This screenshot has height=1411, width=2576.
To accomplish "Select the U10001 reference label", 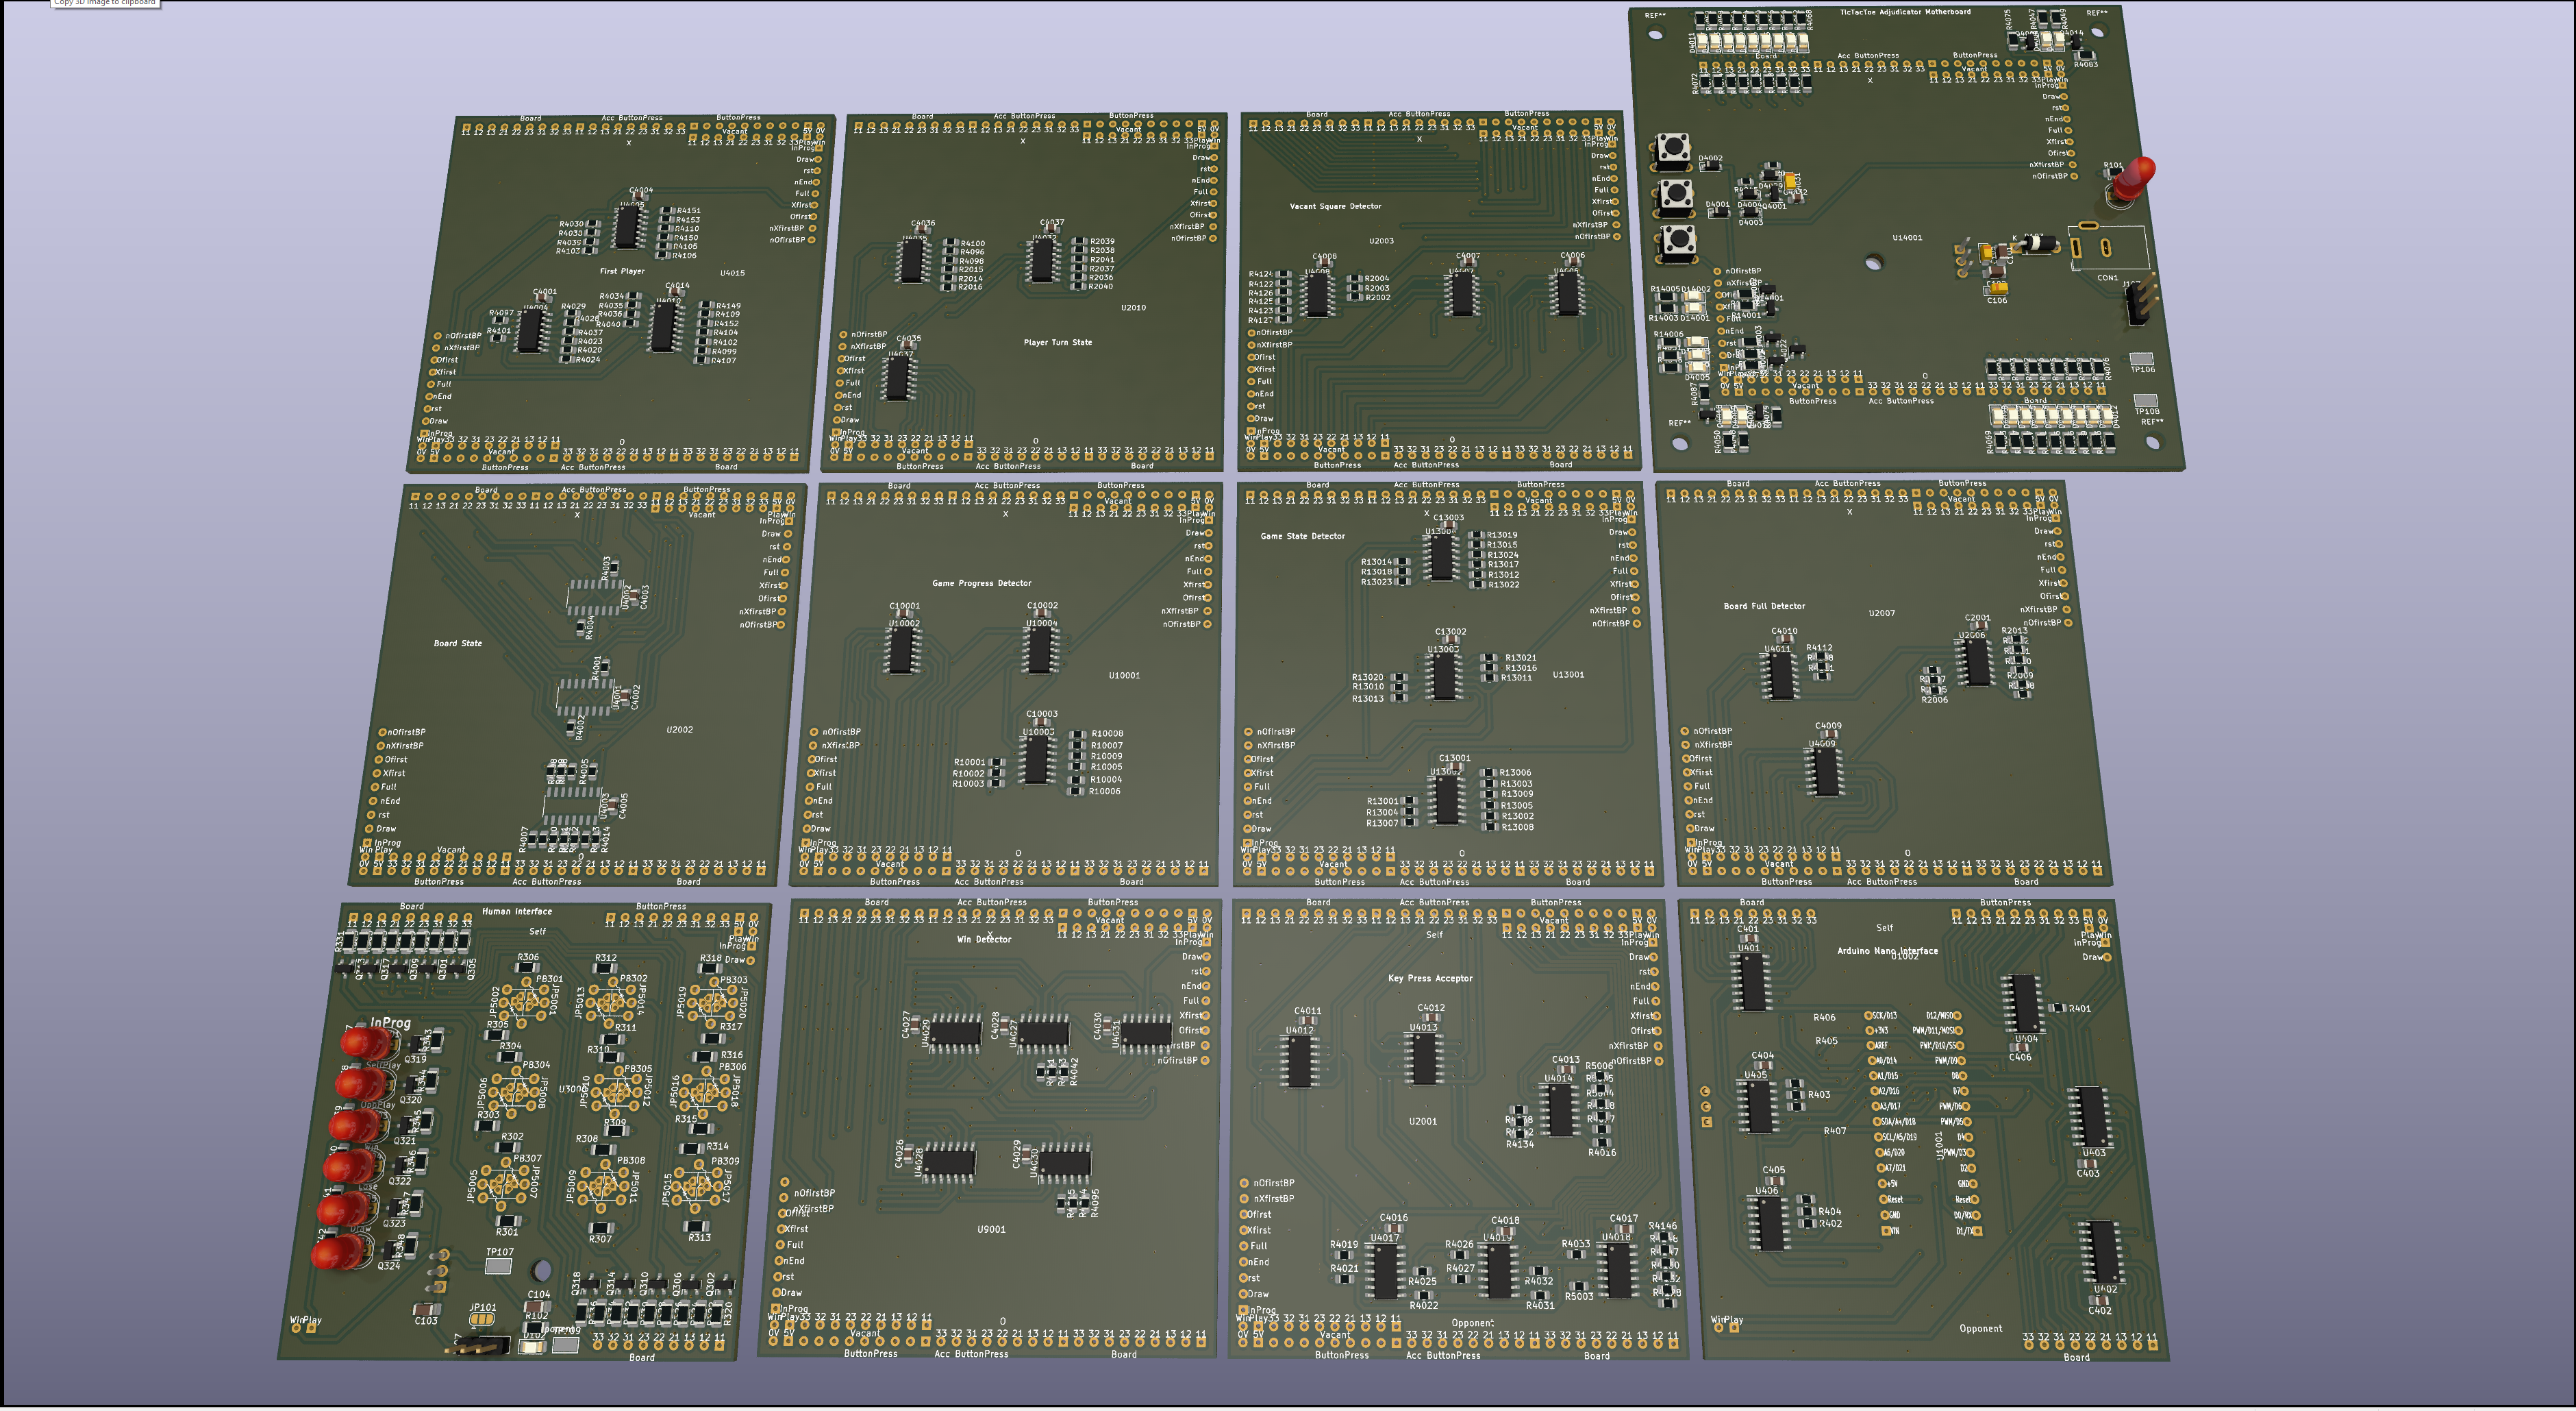I will [1124, 676].
